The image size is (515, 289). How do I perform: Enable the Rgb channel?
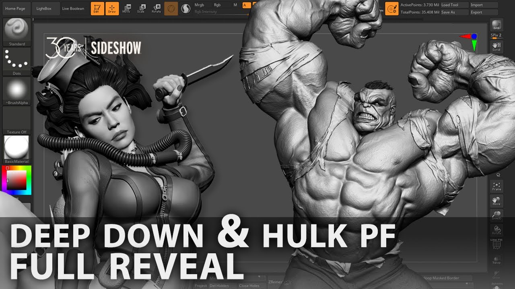217,5
